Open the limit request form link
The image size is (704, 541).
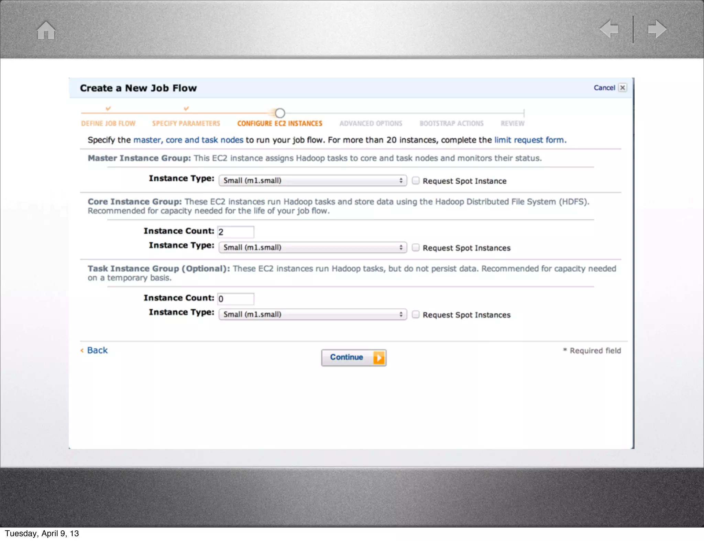click(x=529, y=140)
